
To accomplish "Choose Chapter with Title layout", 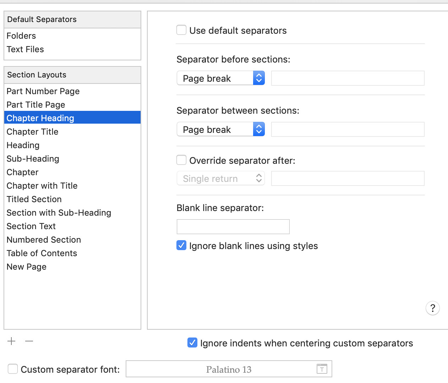I will click(x=42, y=186).
